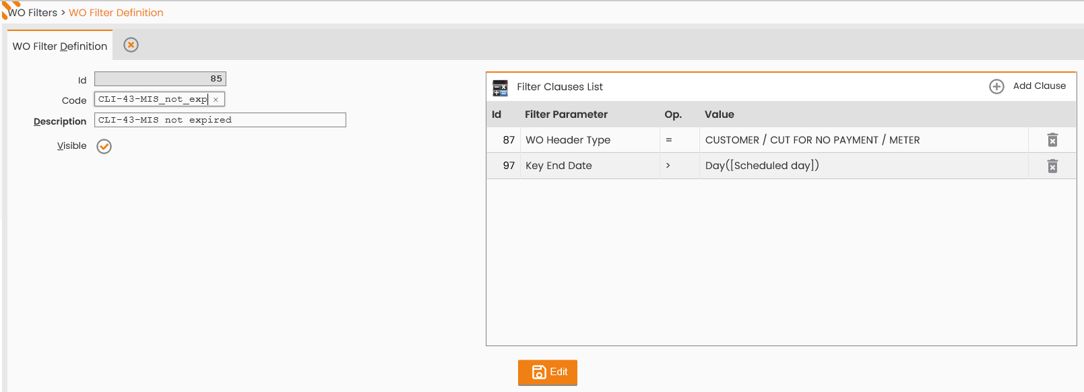Click the Day([Scheduled day]) value
Screen dimensions: 1084x392
(762, 166)
